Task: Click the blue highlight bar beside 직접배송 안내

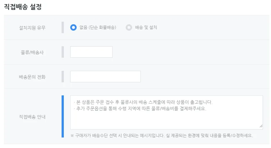Action: click(x=63, y=116)
